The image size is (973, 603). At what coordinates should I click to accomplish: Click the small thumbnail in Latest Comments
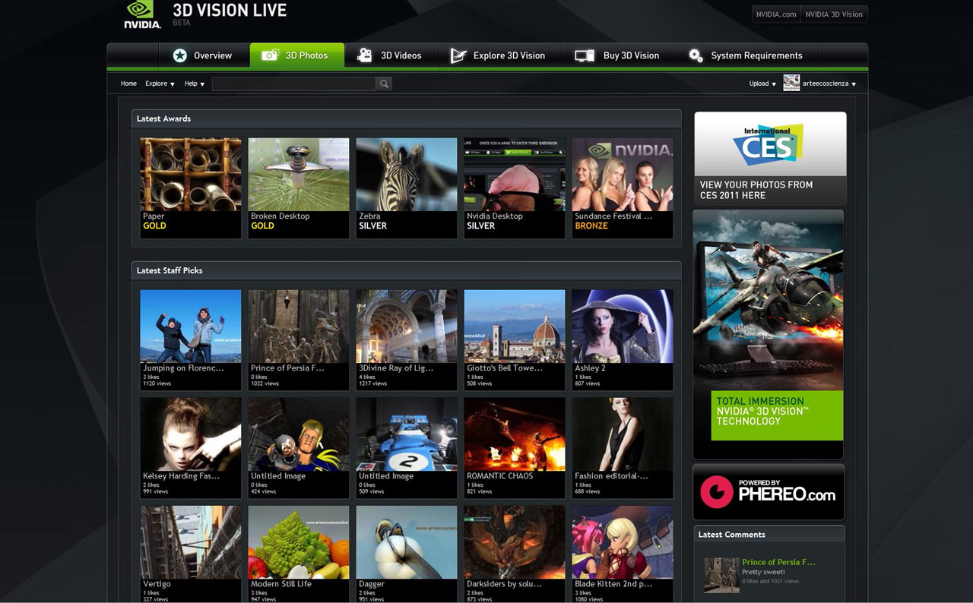click(721, 575)
